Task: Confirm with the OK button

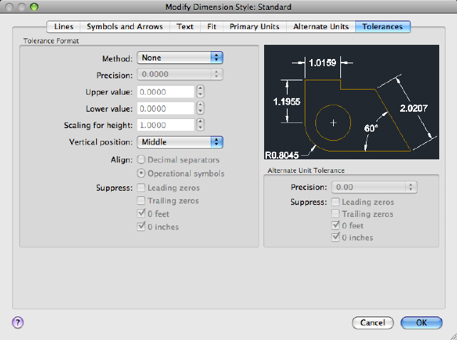Action: [421, 323]
